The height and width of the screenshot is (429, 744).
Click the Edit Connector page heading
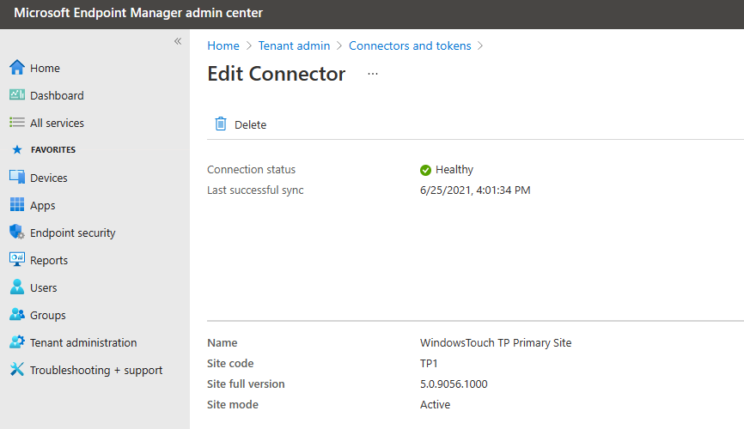tap(276, 74)
